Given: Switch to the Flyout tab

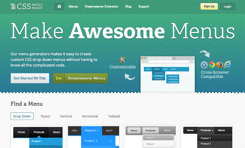Looking at the screenshot, I should [x=46, y=116].
